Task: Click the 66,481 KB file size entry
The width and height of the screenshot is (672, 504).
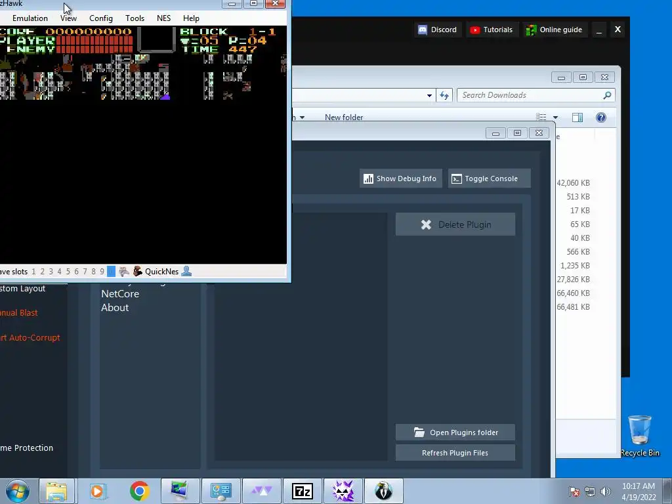Action: 574,307
